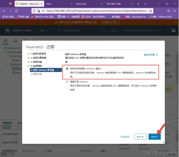Click the warning triangle icon in banner

[56, 22]
